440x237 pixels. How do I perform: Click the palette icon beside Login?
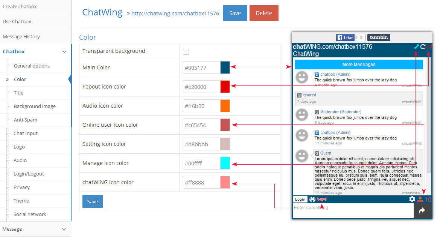point(312,199)
